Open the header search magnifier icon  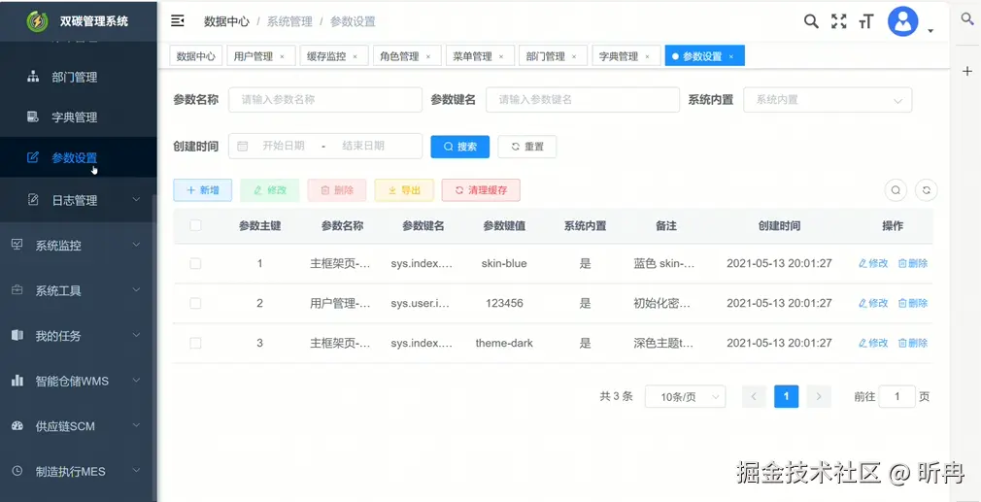(811, 21)
